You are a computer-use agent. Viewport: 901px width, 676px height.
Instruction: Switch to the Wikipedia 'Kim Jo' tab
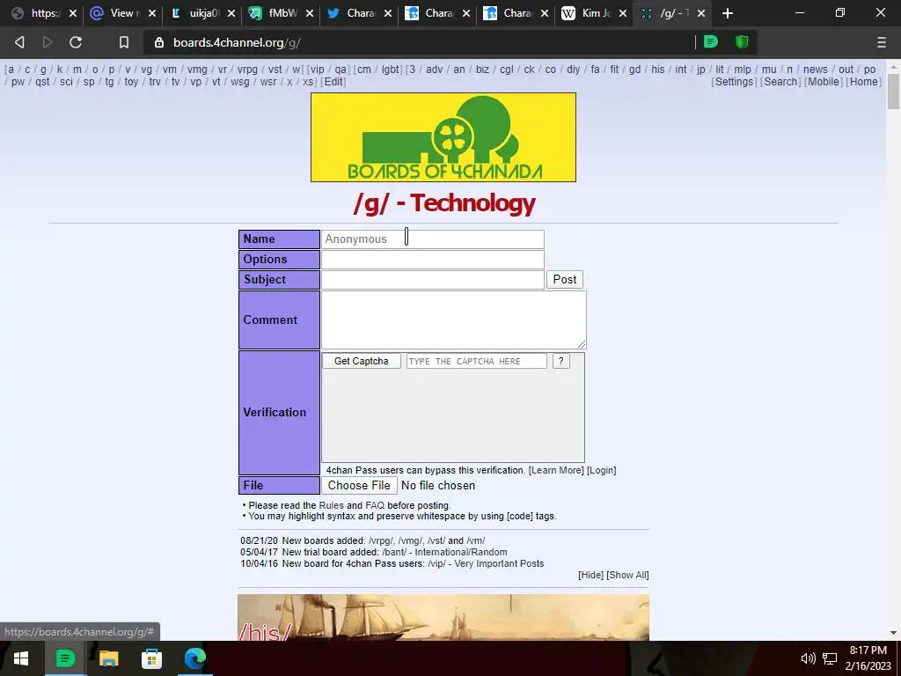pyautogui.click(x=592, y=12)
